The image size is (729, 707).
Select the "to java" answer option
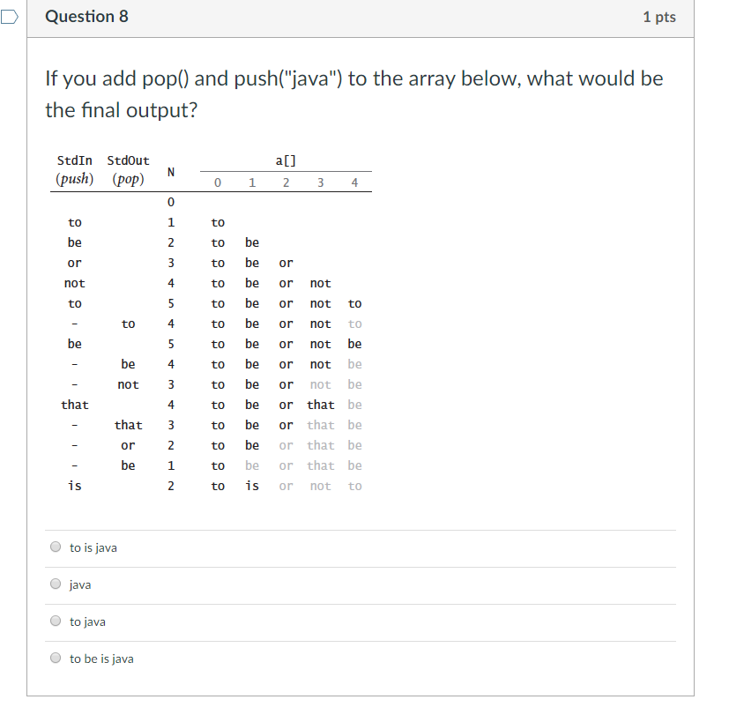[55, 621]
